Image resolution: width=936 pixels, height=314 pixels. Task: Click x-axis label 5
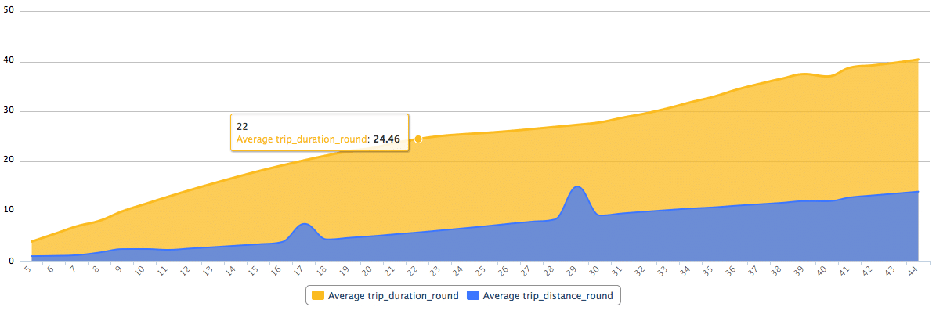pyautogui.click(x=28, y=271)
